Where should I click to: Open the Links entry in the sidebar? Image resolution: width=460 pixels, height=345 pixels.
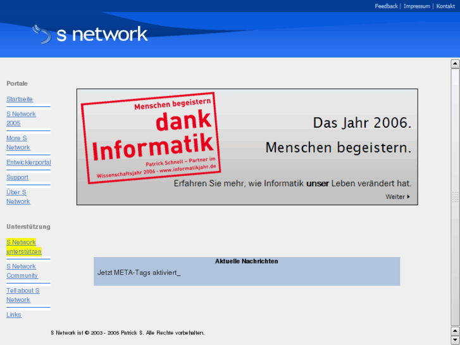14,315
